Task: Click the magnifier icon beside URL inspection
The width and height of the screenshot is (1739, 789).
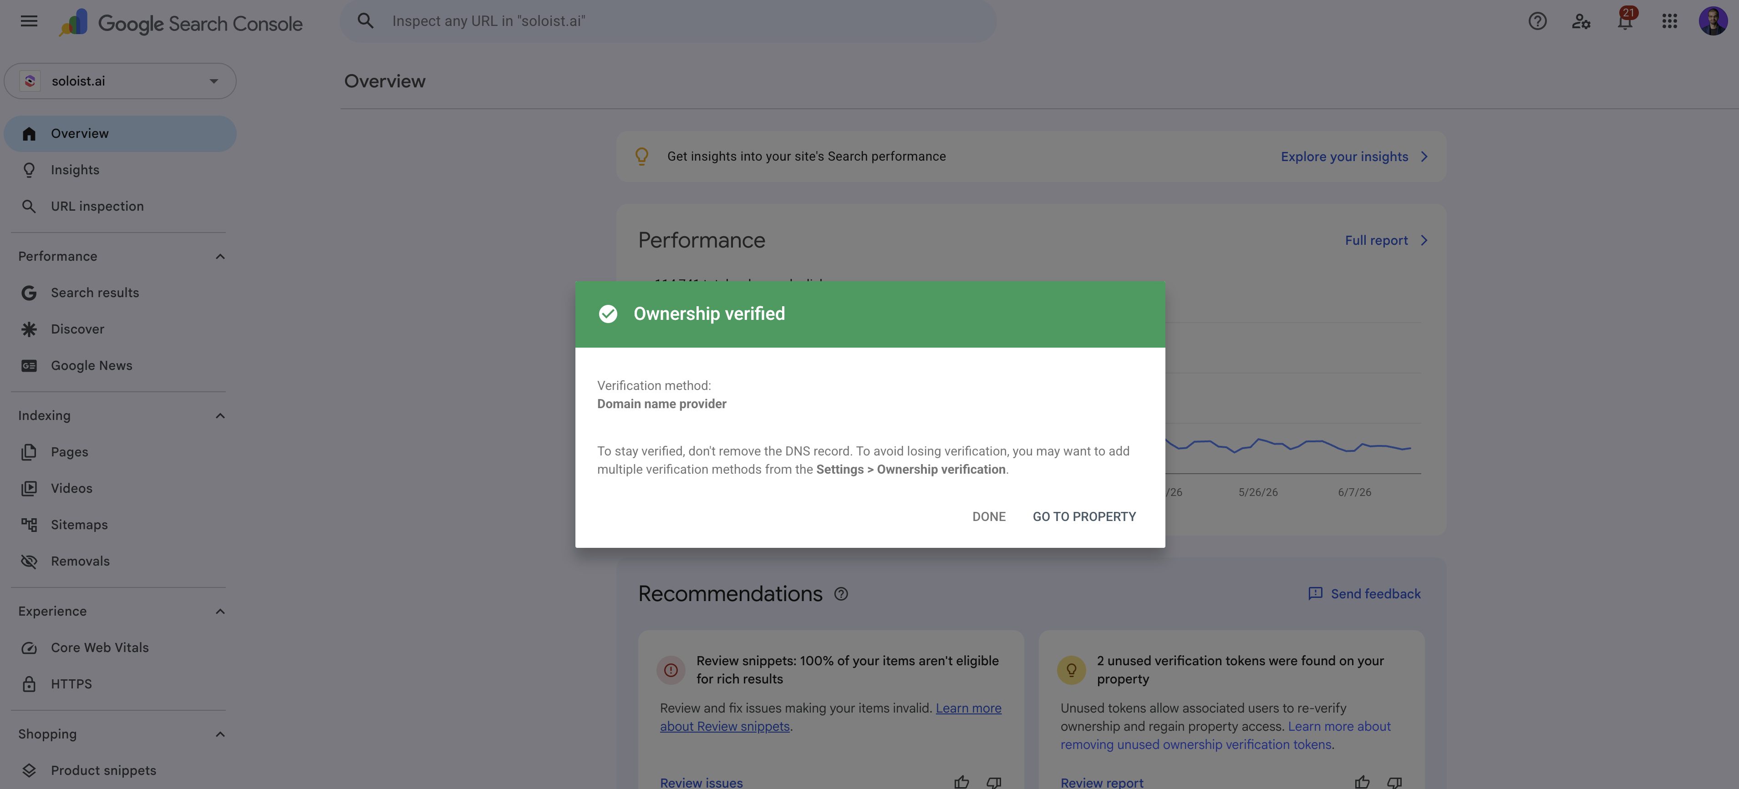Action: click(x=28, y=207)
